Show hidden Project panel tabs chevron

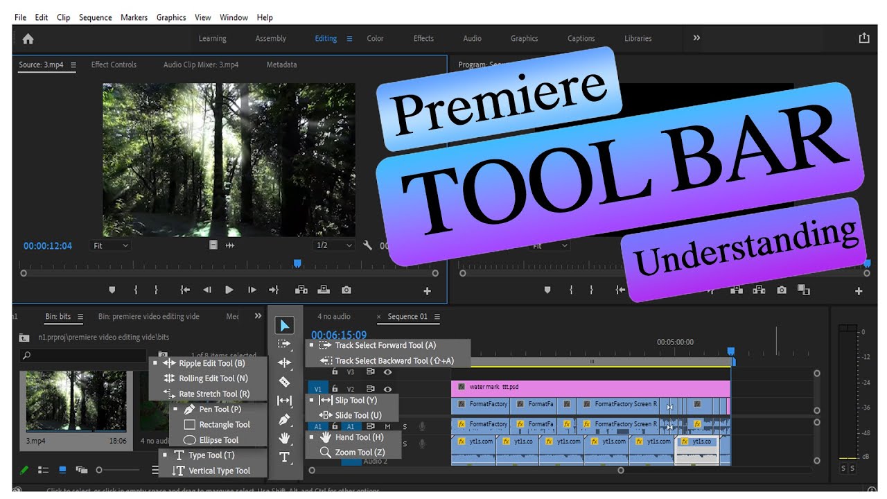pos(258,316)
